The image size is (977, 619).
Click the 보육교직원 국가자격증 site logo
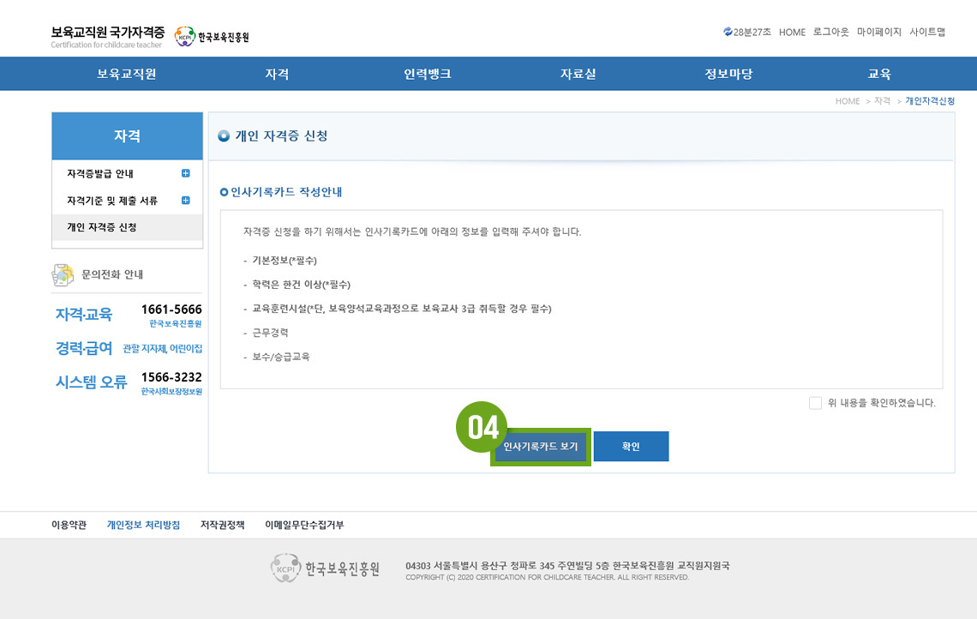[x=108, y=36]
